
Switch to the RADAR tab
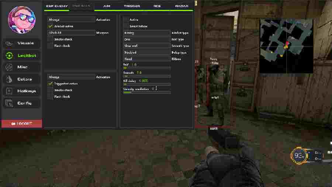coord(181,6)
